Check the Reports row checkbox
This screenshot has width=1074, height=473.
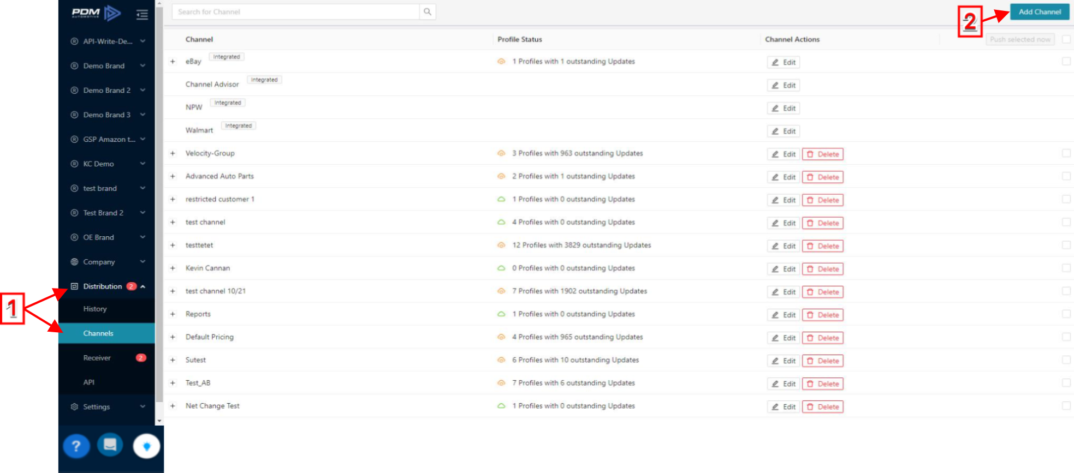[1066, 314]
